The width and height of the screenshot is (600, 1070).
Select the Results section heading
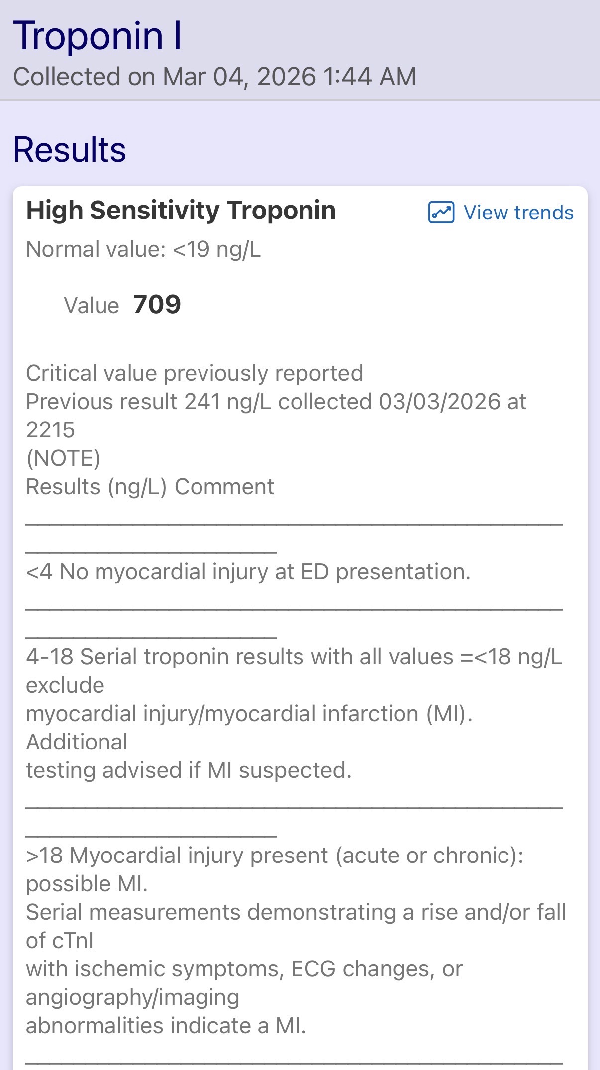tap(70, 149)
